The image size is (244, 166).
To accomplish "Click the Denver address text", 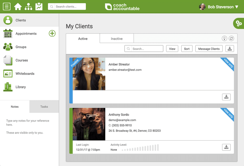I will 134,131.
